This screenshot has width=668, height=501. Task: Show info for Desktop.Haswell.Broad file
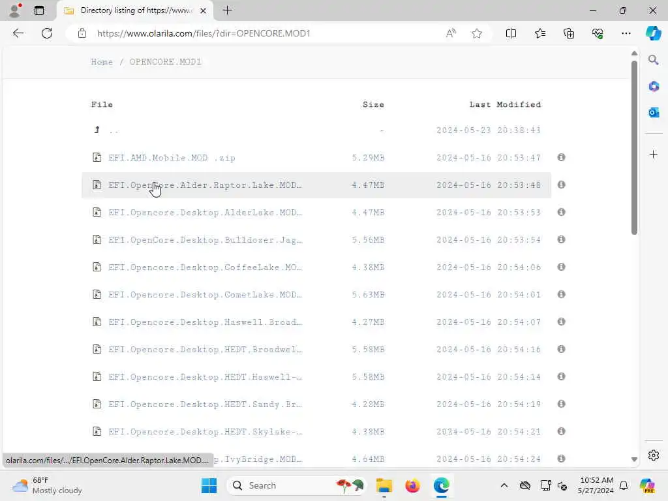(561, 322)
